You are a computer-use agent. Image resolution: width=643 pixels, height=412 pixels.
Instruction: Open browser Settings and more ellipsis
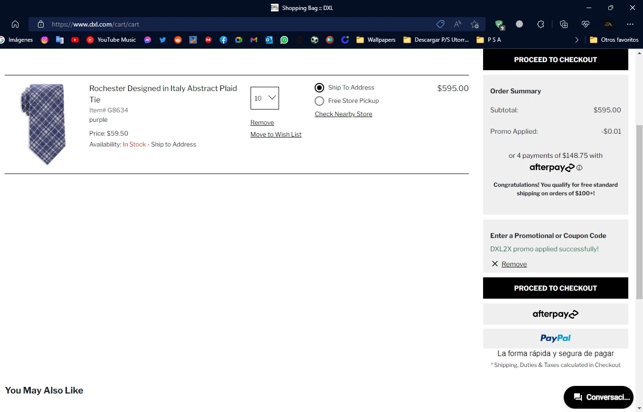tap(630, 24)
